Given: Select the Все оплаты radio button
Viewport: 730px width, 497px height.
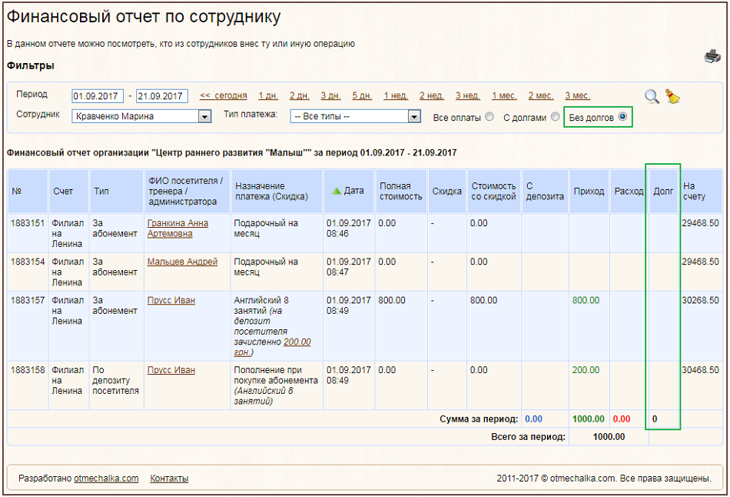Looking at the screenshot, I should (489, 117).
